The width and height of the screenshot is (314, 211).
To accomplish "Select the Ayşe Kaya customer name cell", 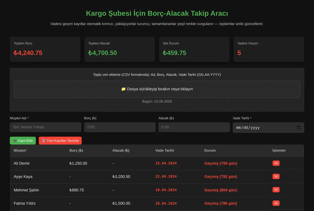I will click(23, 177).
